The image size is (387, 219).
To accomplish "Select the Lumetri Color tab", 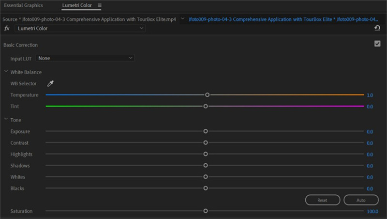I will (77, 5).
